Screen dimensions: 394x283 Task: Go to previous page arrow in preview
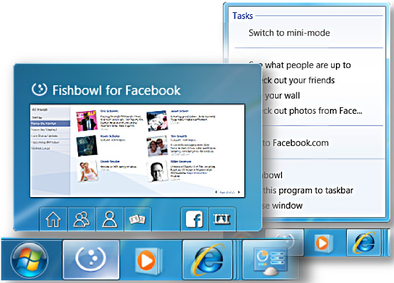click(216, 193)
